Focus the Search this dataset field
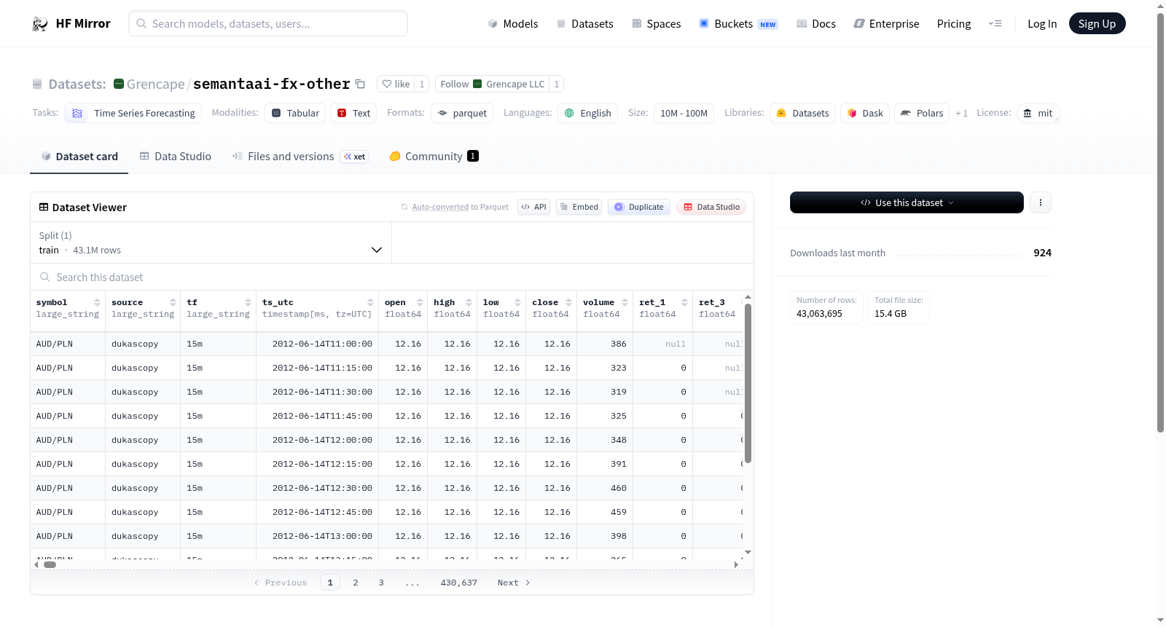 coord(392,277)
